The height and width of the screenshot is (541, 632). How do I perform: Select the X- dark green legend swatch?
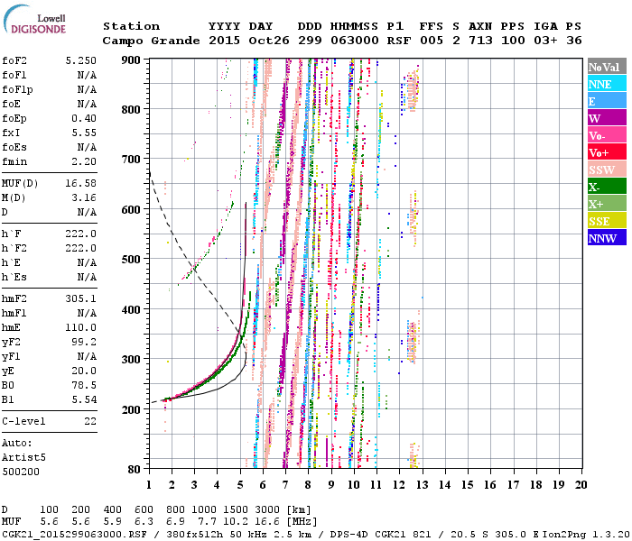pyautogui.click(x=607, y=187)
